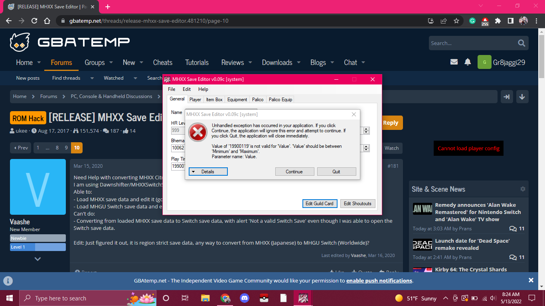
Task: Switch to the Equipment tab
Action: [237, 100]
